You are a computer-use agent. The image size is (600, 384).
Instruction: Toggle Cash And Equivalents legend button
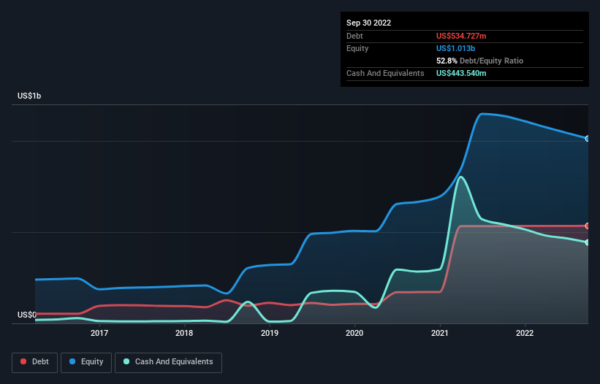click(x=168, y=362)
